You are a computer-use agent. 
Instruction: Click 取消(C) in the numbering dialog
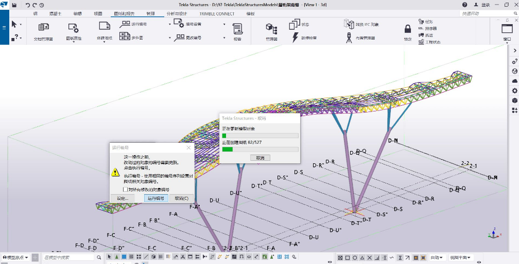[x=181, y=198]
